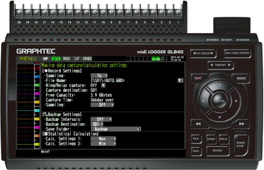Open the Sampling dropdown showing Off

[102, 105]
